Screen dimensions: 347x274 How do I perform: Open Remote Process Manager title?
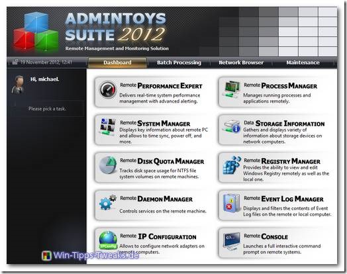pos(280,86)
